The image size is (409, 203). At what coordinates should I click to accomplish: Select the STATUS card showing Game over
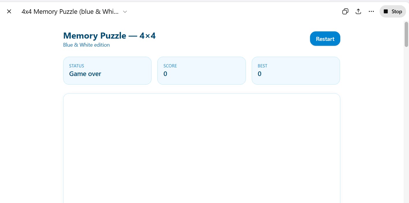click(x=107, y=71)
